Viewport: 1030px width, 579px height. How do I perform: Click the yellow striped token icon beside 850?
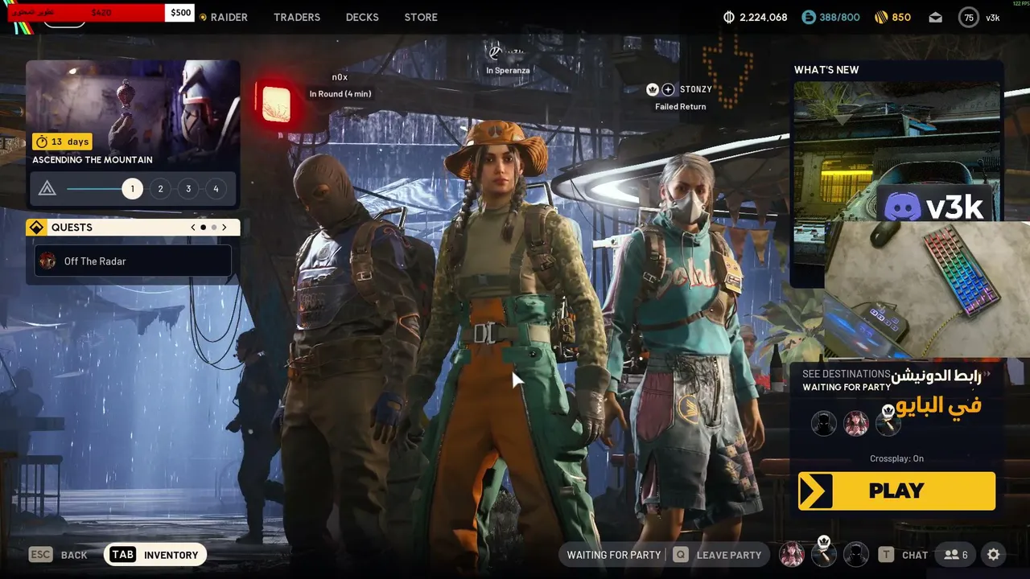click(881, 17)
